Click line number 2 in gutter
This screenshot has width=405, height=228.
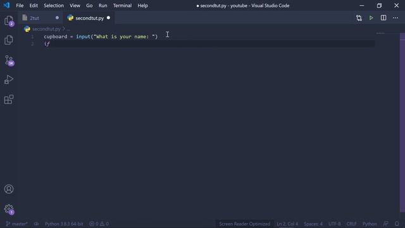[32, 44]
